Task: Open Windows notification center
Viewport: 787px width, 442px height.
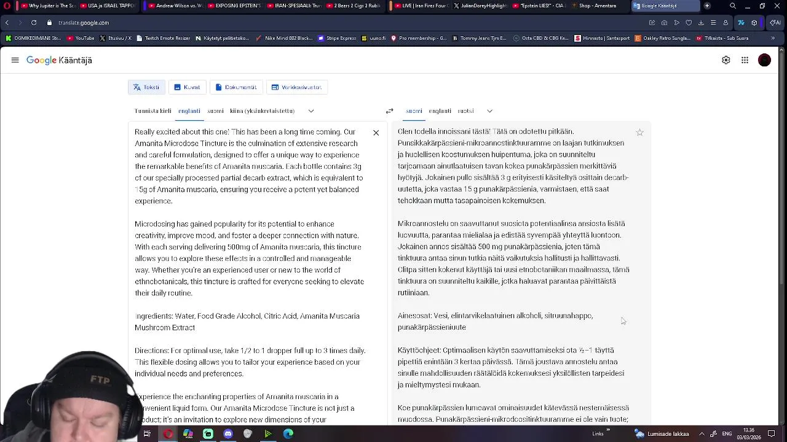Action: point(772,434)
